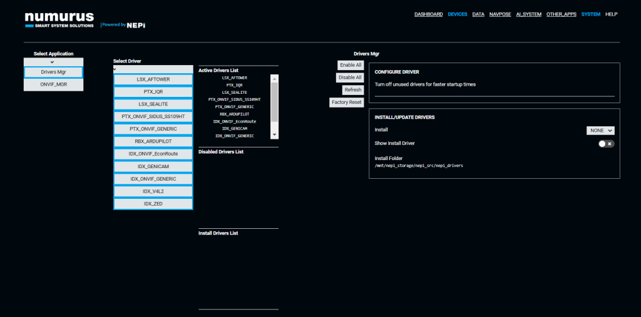Collapse the Select Application chevron
The height and width of the screenshot is (317, 641).
pyautogui.click(x=53, y=61)
